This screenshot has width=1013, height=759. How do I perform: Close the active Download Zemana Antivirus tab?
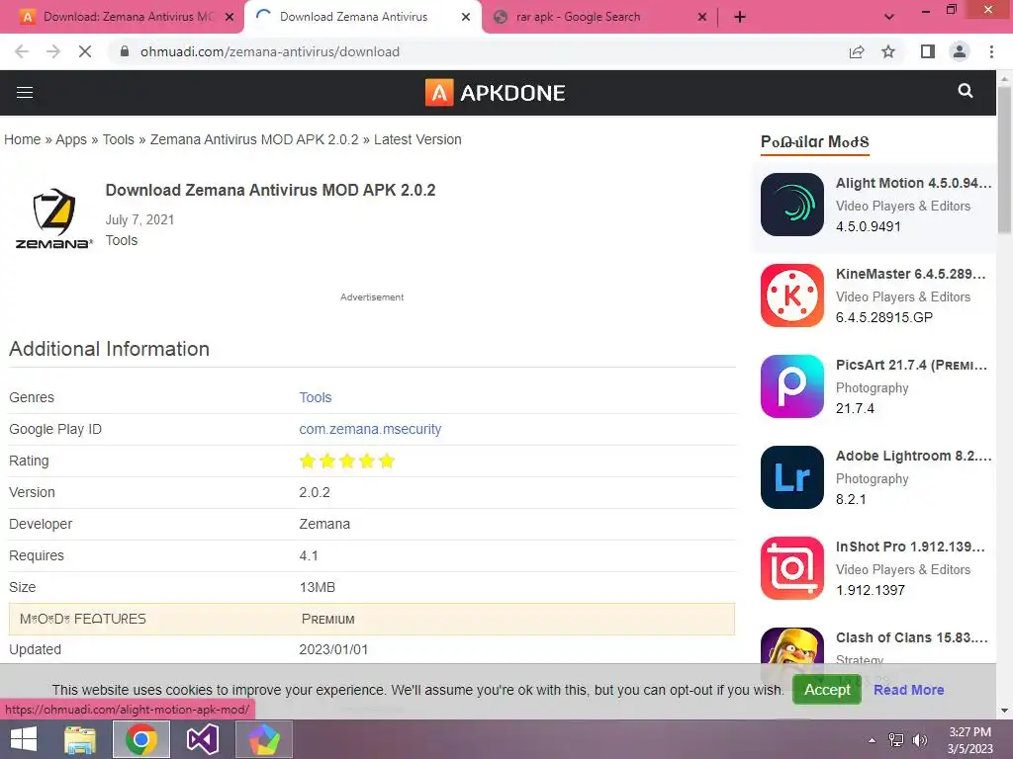coord(466,17)
